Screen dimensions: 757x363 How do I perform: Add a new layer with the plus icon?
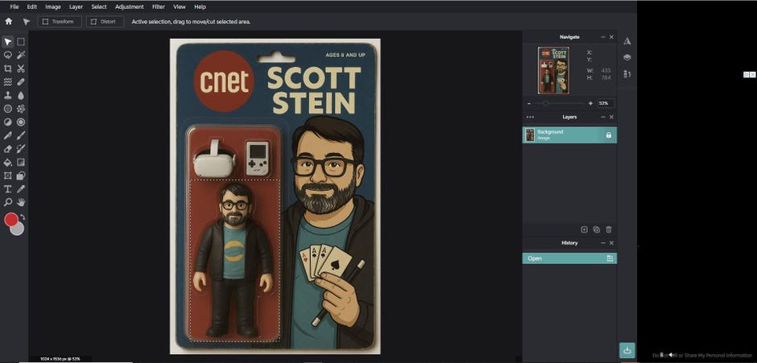tap(584, 229)
